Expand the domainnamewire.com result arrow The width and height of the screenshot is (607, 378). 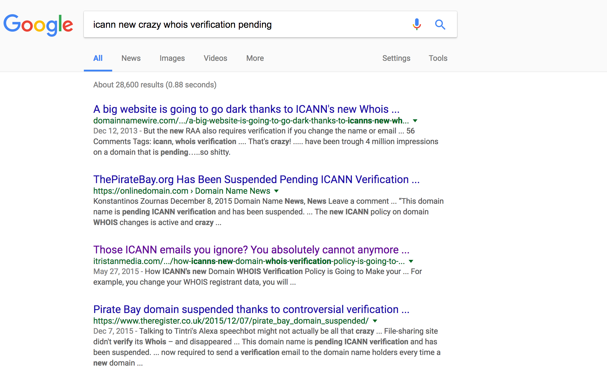pyautogui.click(x=415, y=121)
